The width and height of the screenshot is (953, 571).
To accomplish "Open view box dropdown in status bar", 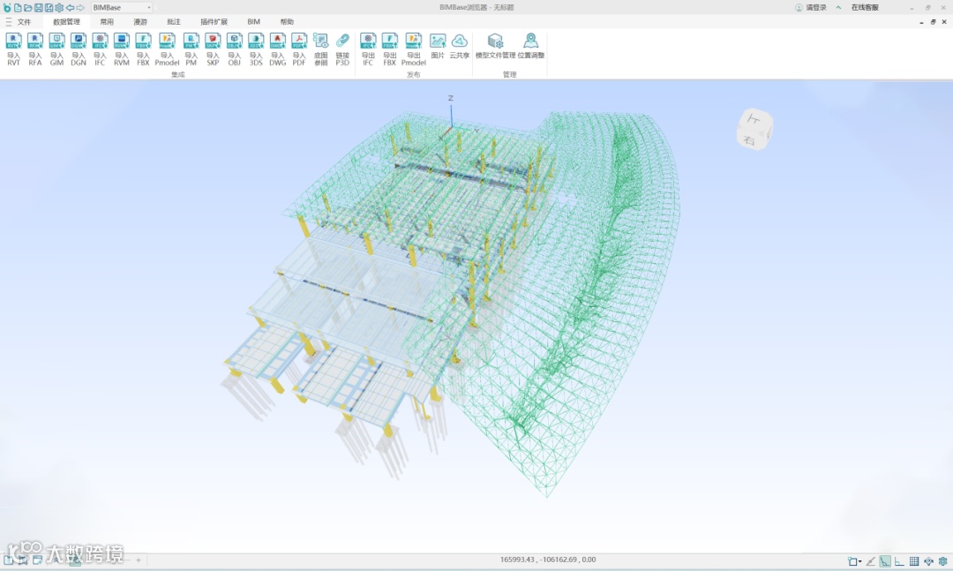I will click(854, 561).
